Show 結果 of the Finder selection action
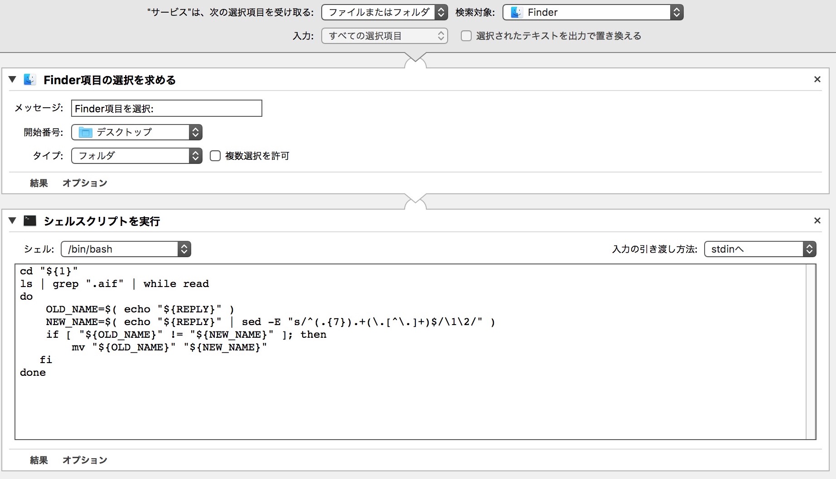The width and height of the screenshot is (836, 479). 39,183
